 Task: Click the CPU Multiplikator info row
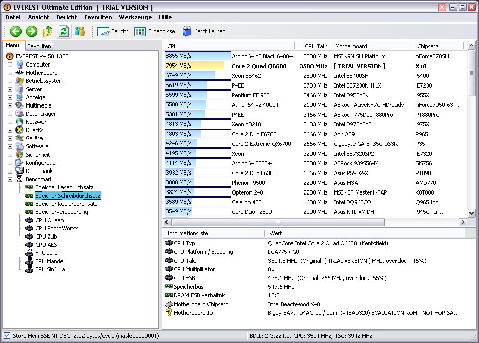click(x=315, y=269)
